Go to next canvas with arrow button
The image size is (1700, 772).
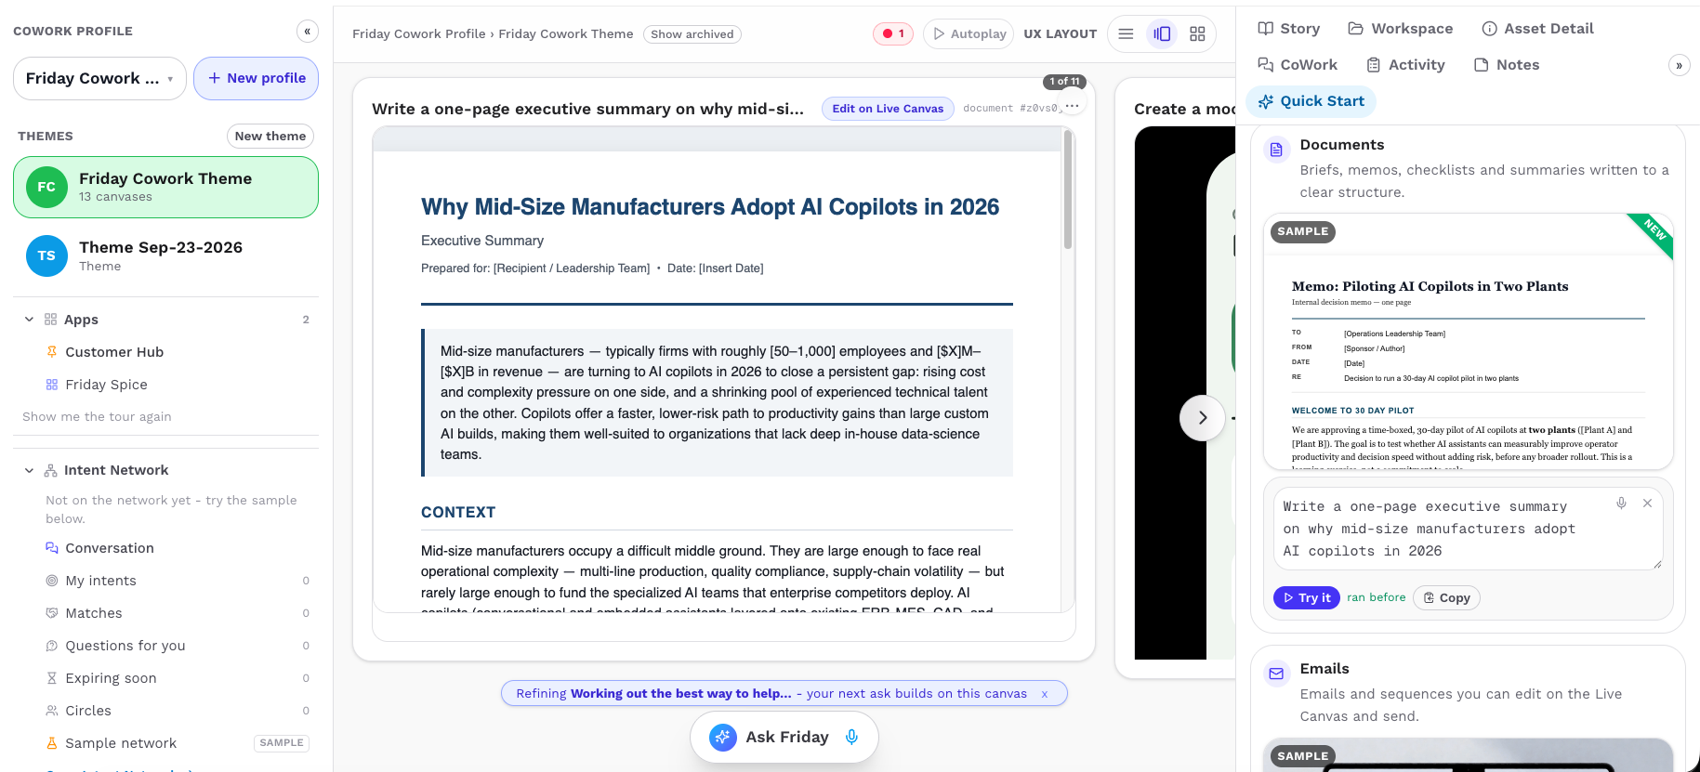[x=1202, y=418]
